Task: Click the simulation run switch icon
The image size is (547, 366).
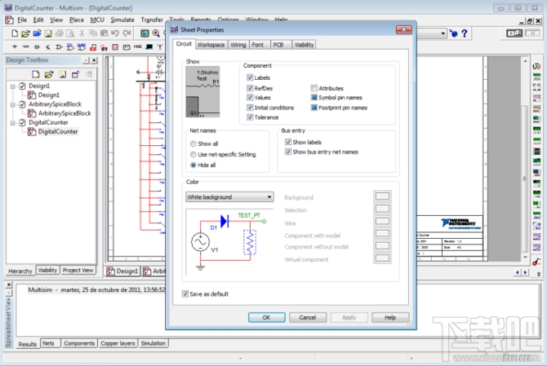Action: (514, 33)
